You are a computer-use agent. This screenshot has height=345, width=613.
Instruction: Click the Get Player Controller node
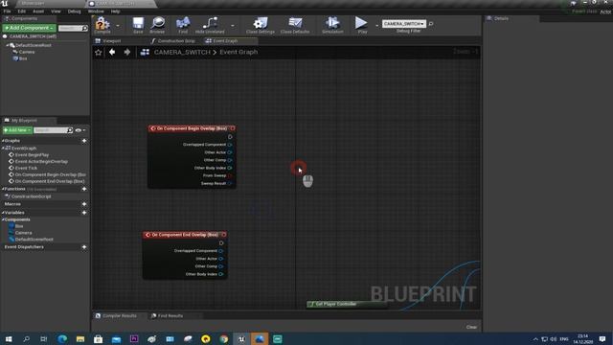pyautogui.click(x=347, y=304)
